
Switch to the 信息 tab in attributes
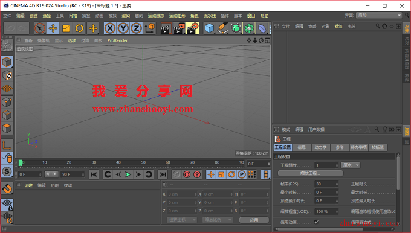pos(302,147)
